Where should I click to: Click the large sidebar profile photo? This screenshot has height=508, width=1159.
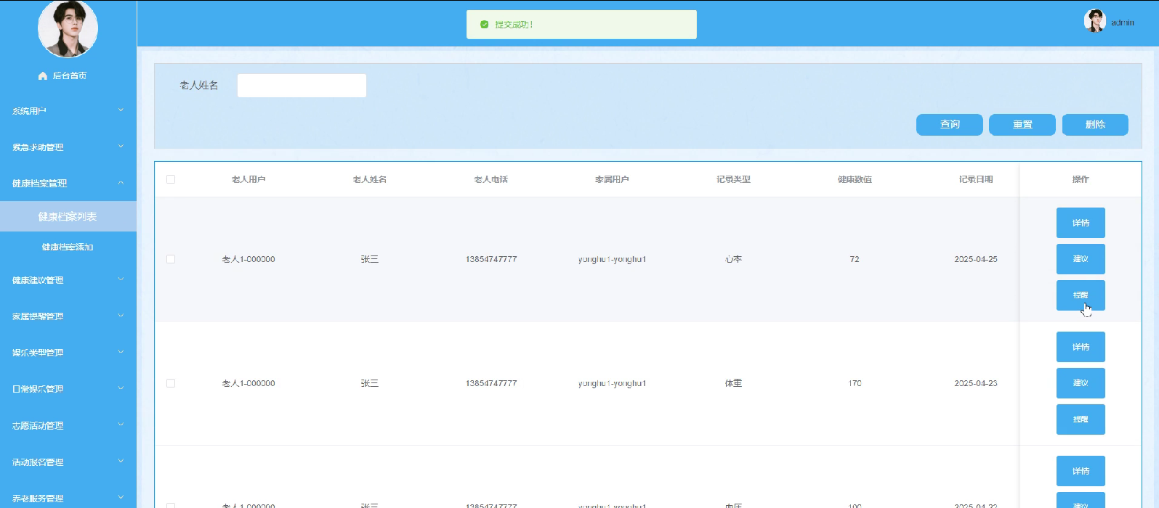click(x=68, y=28)
